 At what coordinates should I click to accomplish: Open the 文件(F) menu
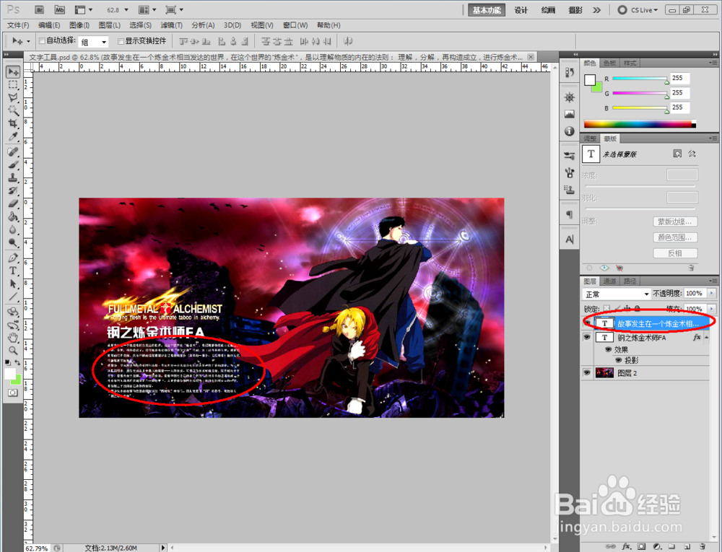tap(18, 25)
